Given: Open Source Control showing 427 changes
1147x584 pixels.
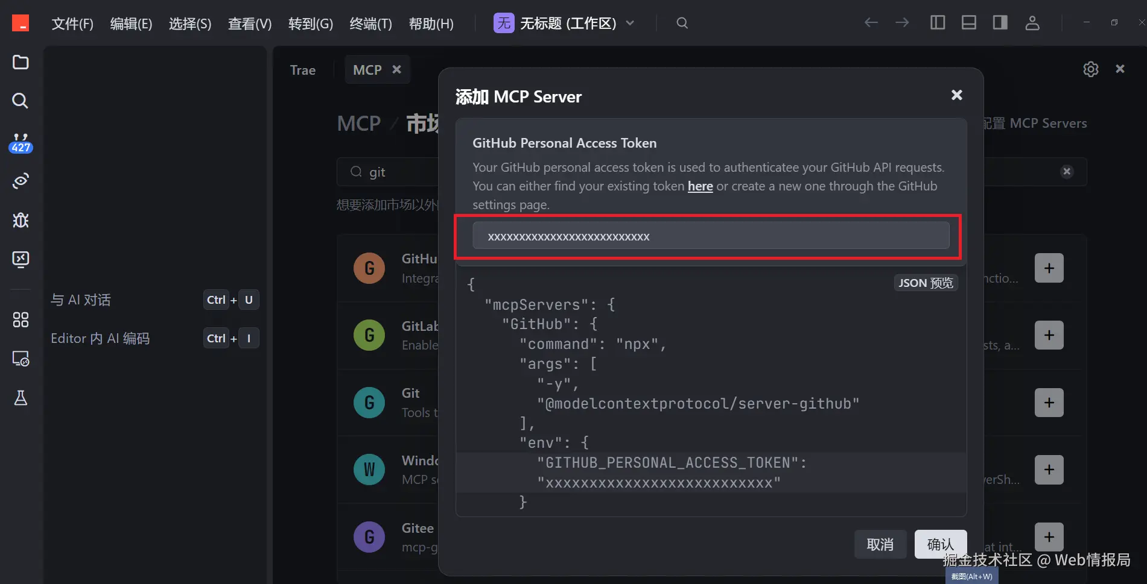Looking at the screenshot, I should [21, 137].
